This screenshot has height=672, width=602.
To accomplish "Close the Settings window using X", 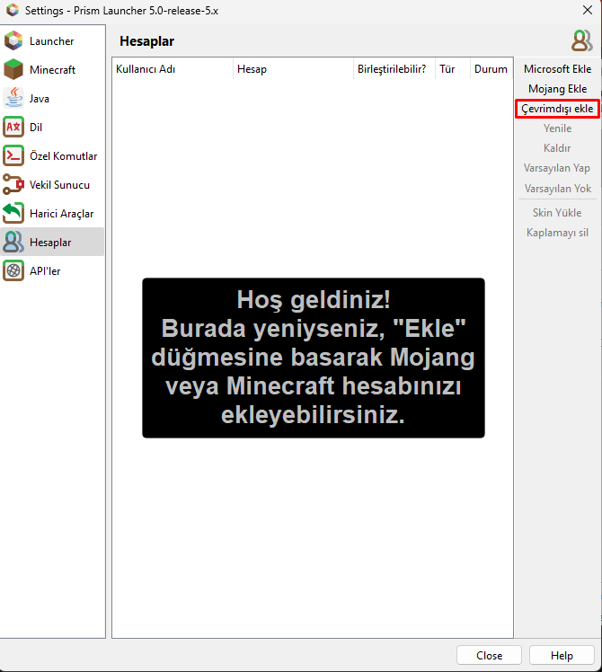I will [588, 10].
